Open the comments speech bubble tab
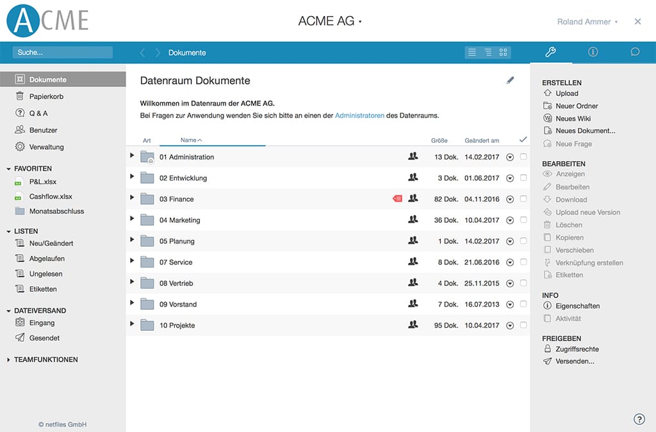The height and width of the screenshot is (432, 656). click(x=635, y=52)
